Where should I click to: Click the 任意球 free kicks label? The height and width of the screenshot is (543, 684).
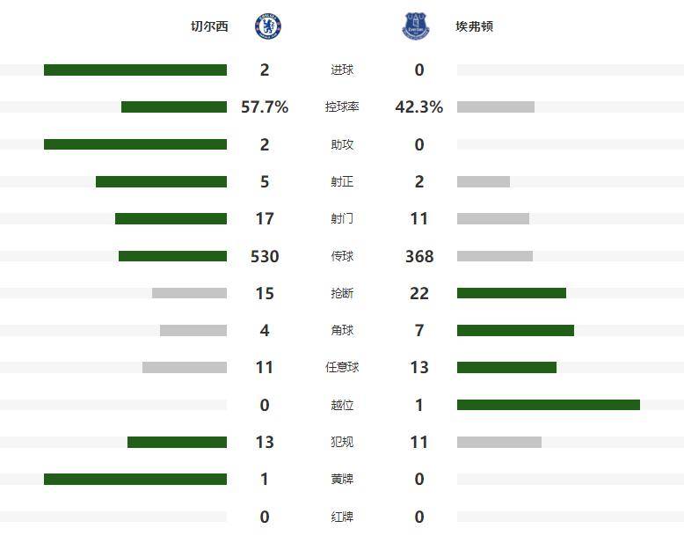(x=342, y=368)
